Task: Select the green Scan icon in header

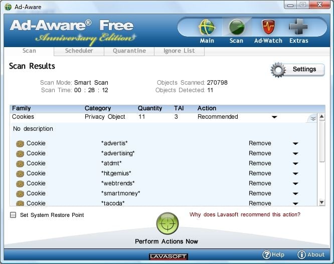Action: (x=236, y=27)
